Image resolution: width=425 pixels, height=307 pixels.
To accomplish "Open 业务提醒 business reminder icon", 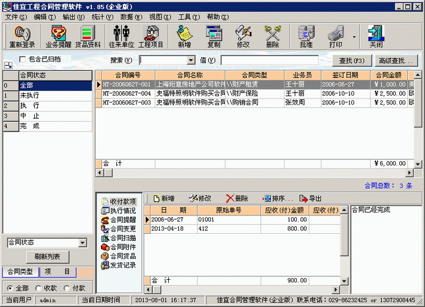I will pyautogui.click(x=58, y=37).
